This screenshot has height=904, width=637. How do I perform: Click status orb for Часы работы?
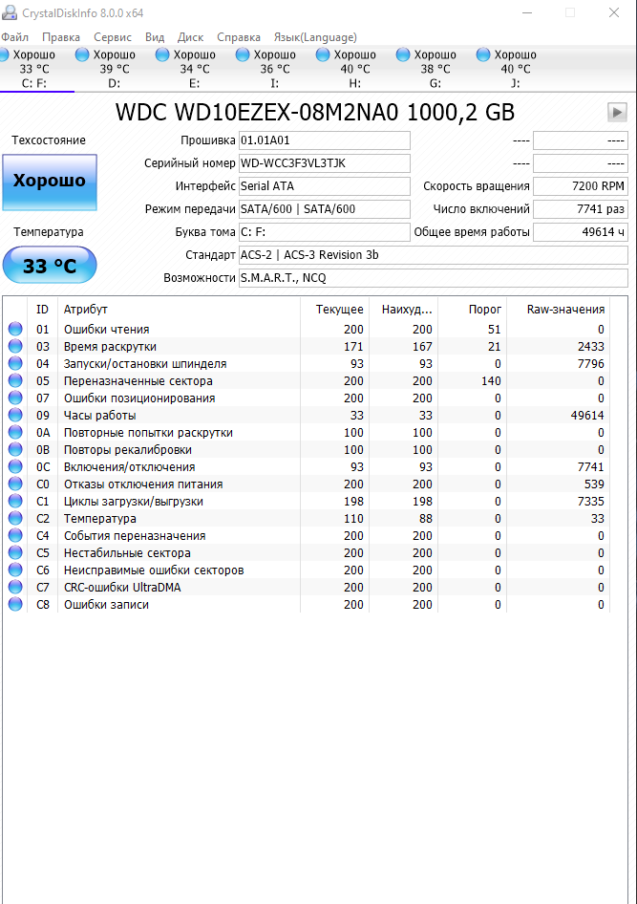pyautogui.click(x=15, y=415)
